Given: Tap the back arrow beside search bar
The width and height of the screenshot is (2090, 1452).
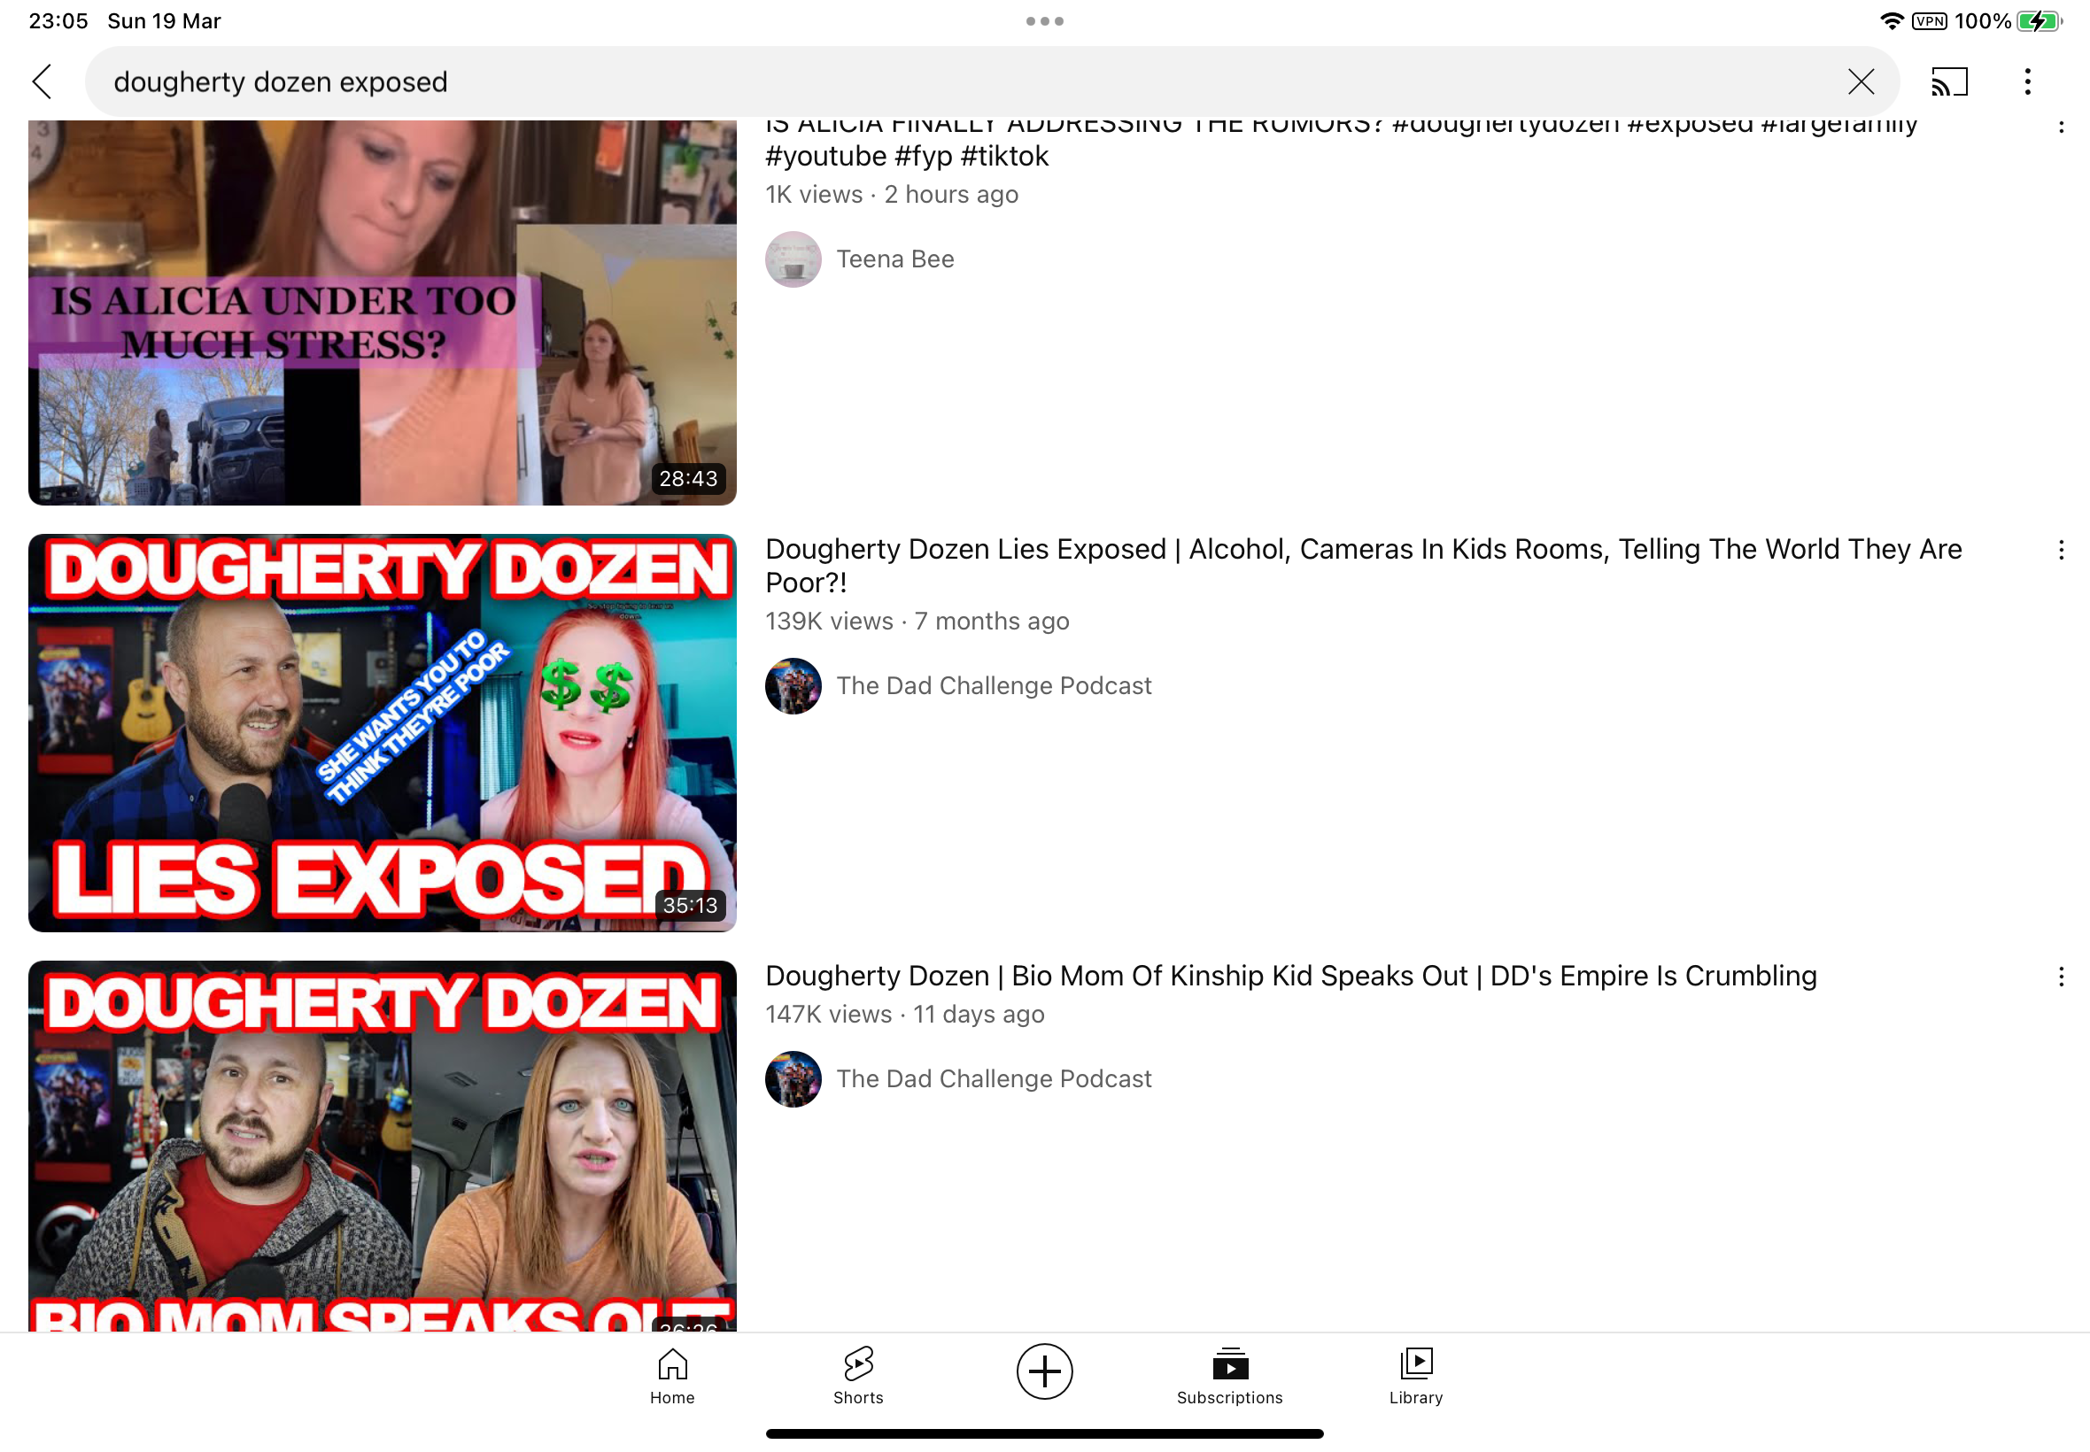Looking at the screenshot, I should [42, 81].
